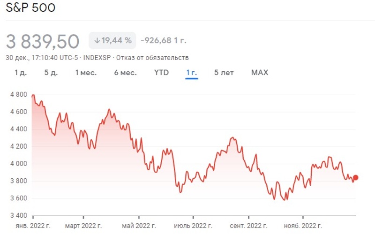Click the MAX range tab
This screenshot has width=375, height=235.
coord(260,73)
